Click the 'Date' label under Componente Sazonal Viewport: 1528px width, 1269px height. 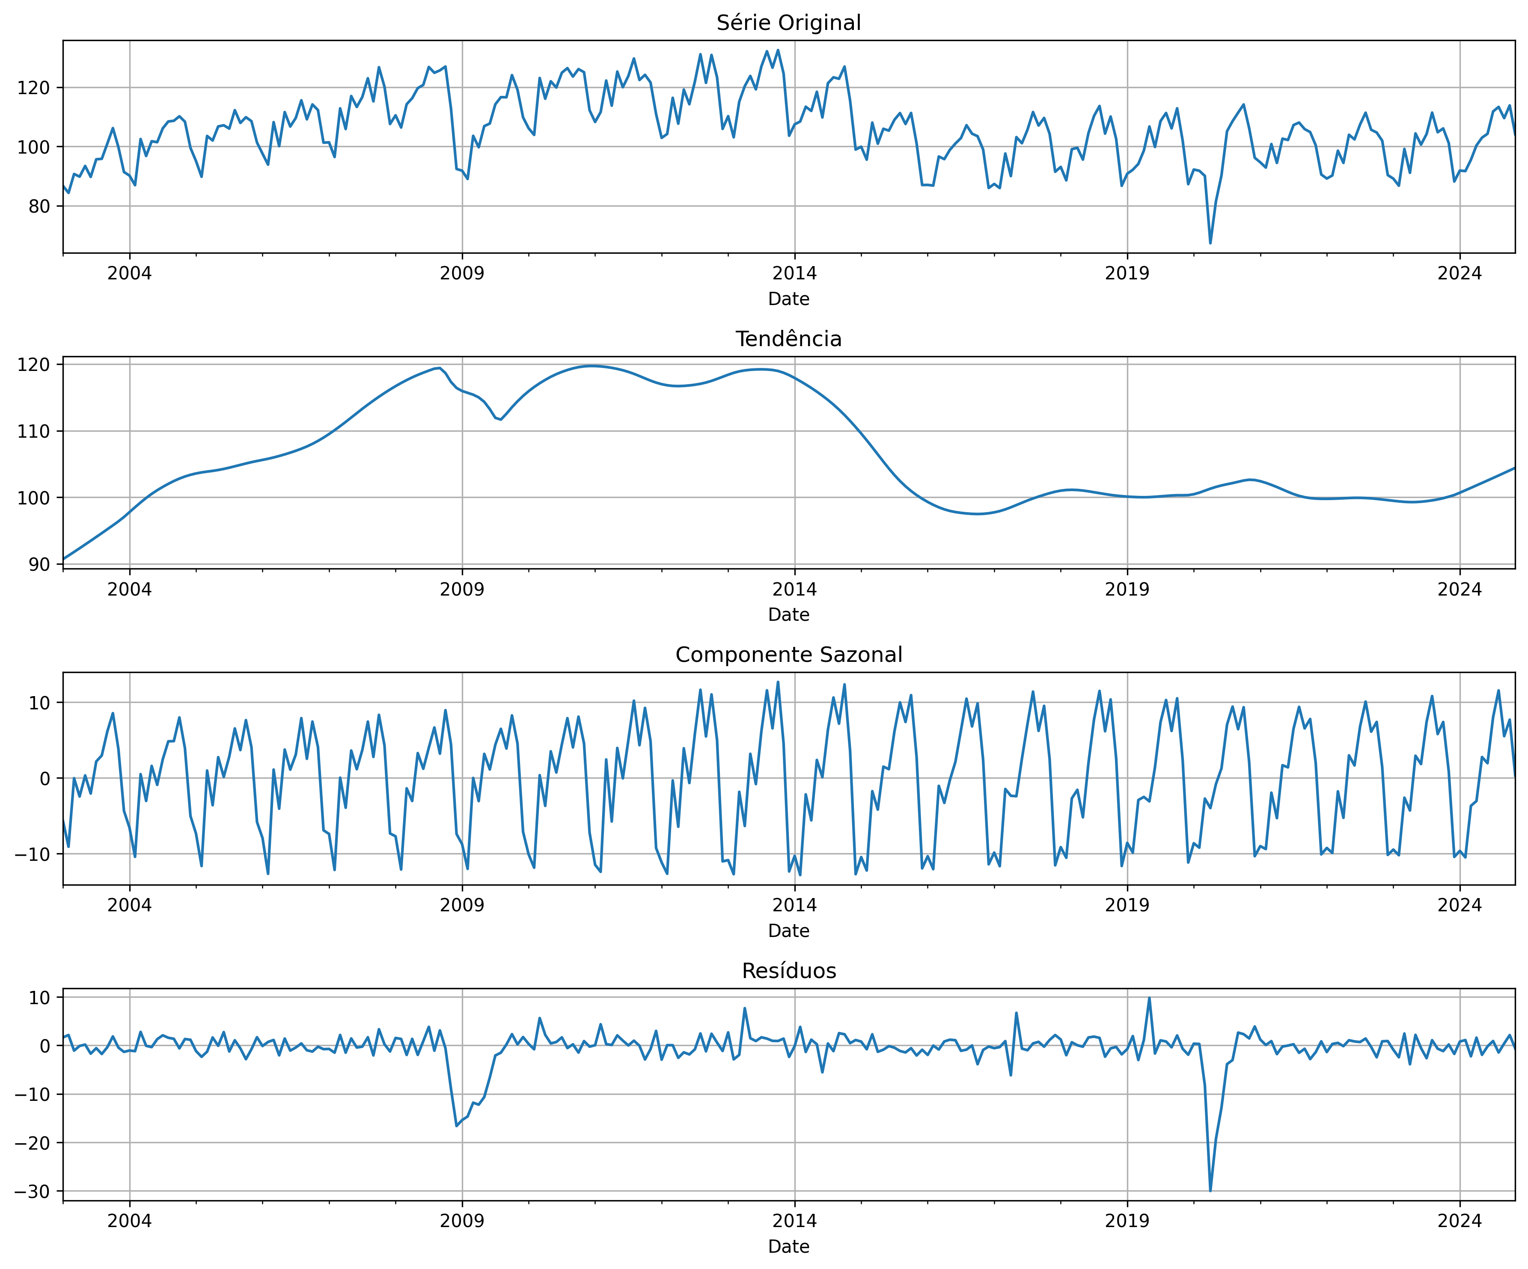(789, 931)
